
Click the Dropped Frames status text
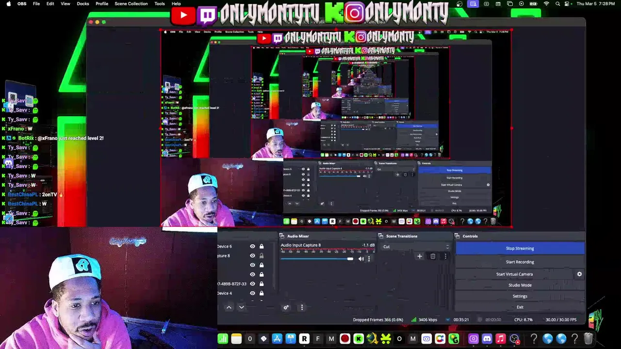[378, 320]
